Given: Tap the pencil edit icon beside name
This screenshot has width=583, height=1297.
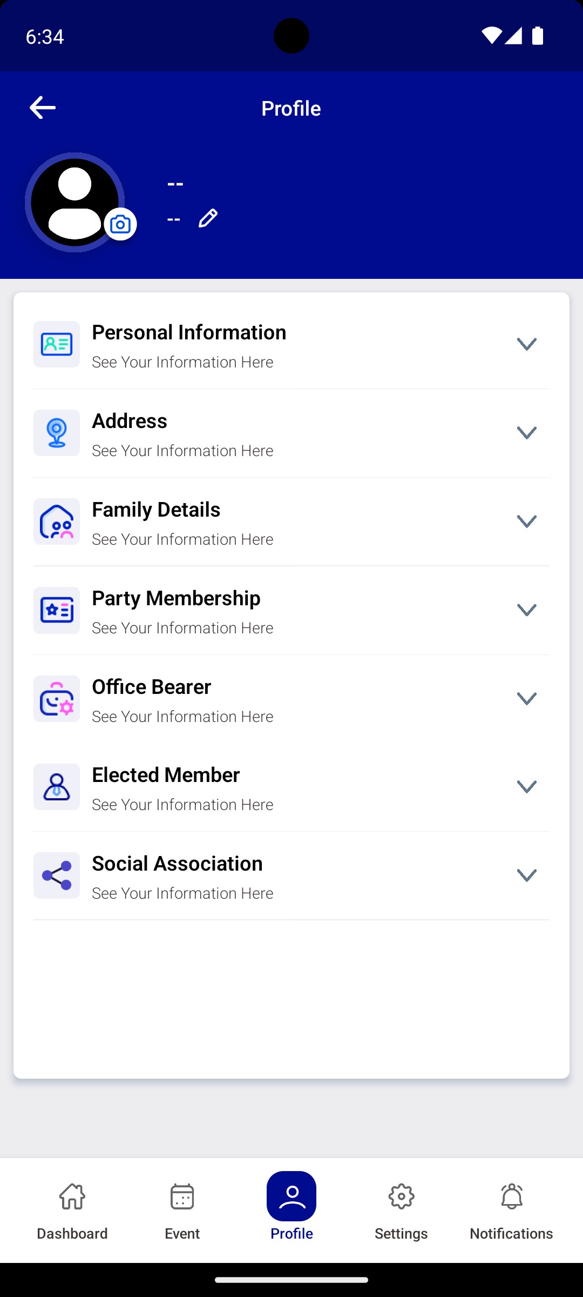Looking at the screenshot, I should (x=208, y=218).
